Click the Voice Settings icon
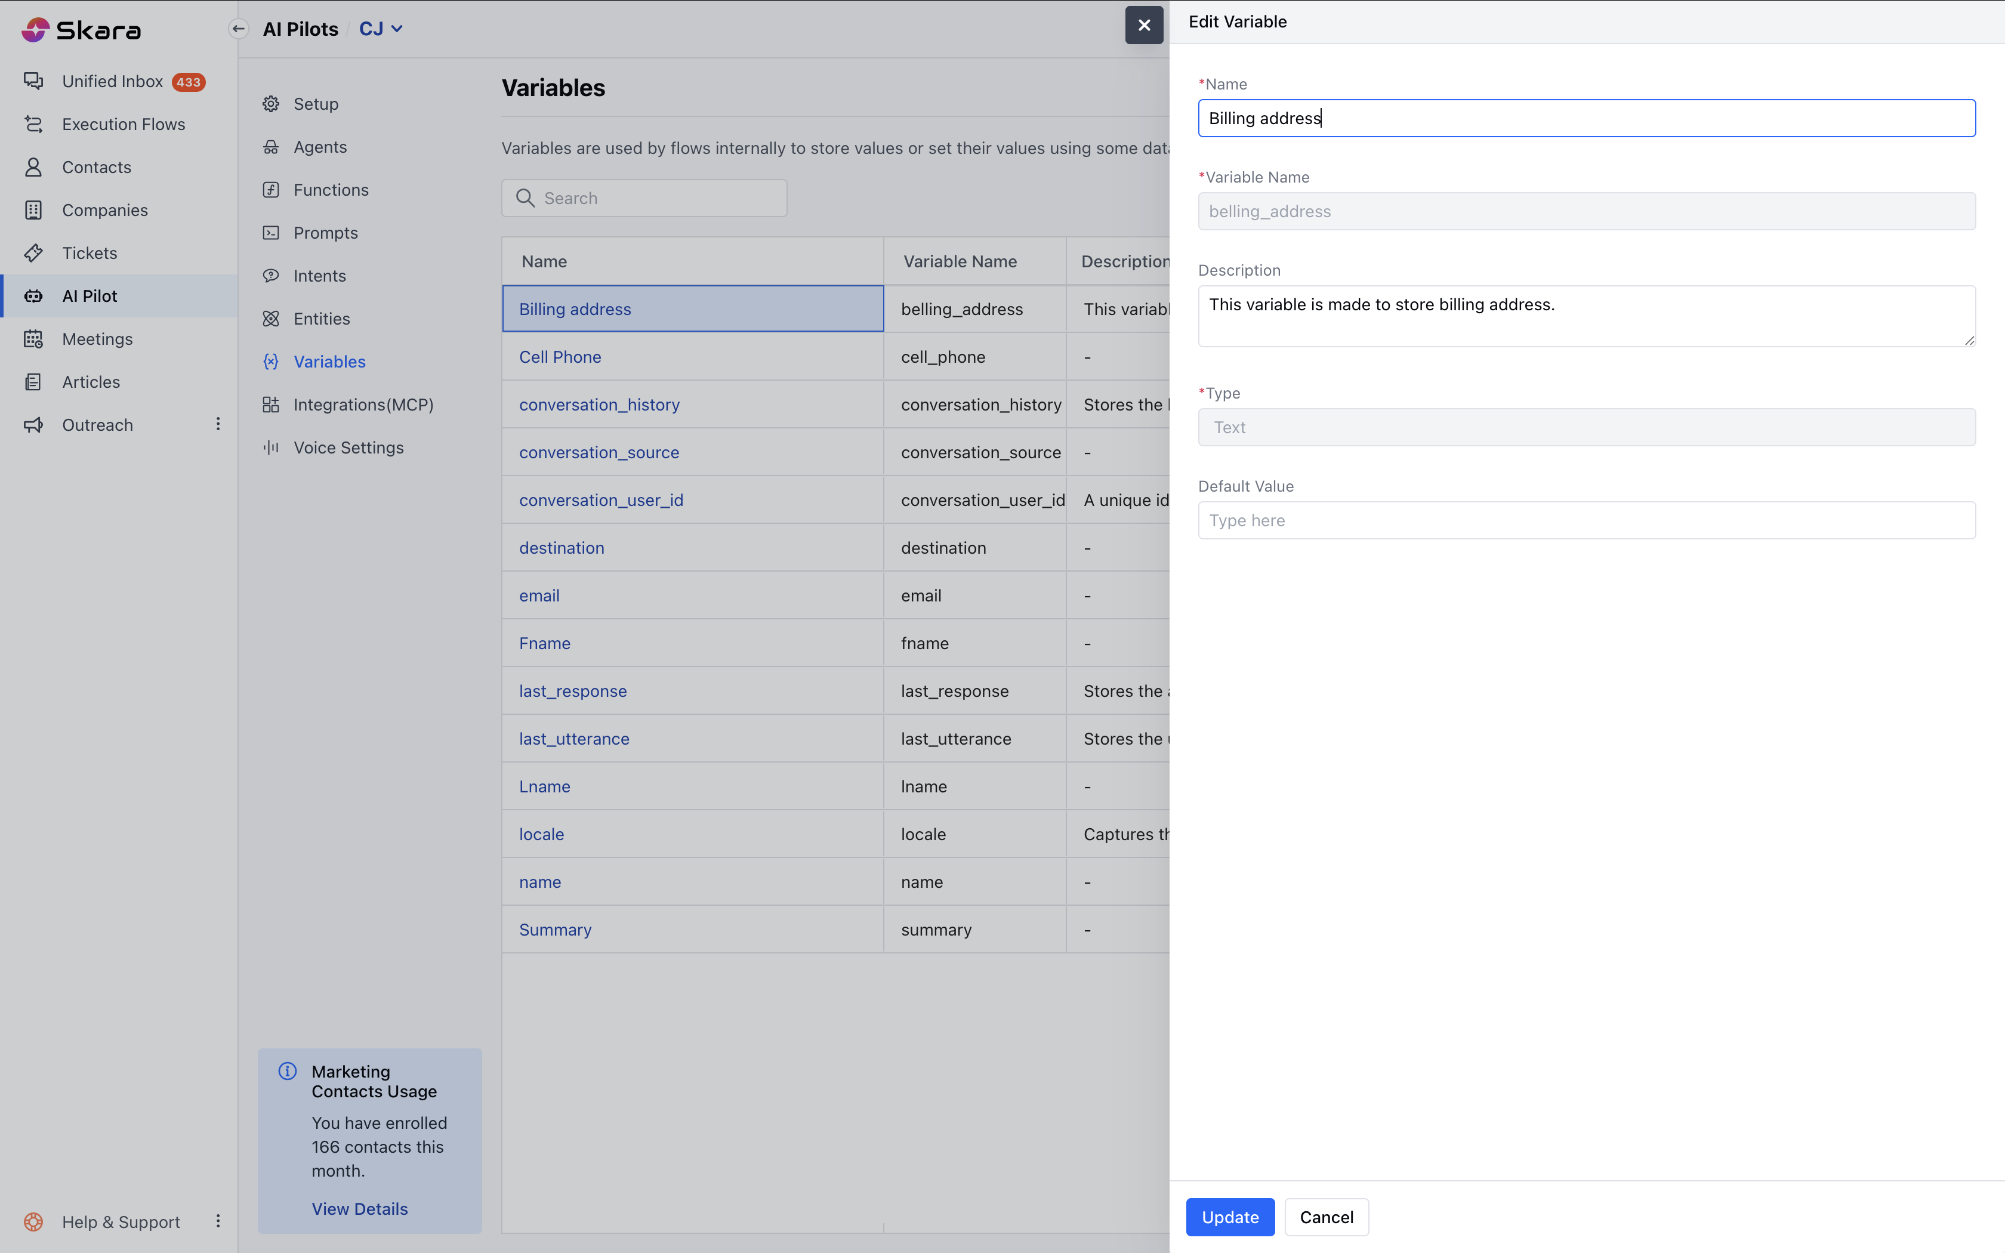This screenshot has width=2005, height=1253. [271, 447]
